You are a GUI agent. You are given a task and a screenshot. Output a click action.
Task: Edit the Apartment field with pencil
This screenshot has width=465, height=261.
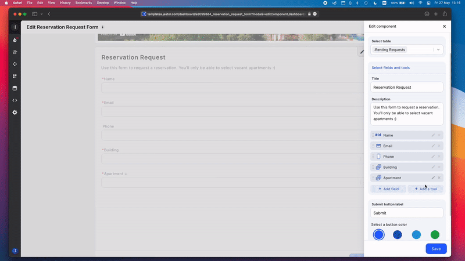click(433, 178)
